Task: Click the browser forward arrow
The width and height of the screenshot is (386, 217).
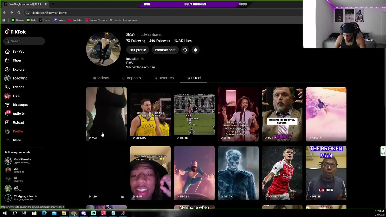Action: tap(11, 13)
